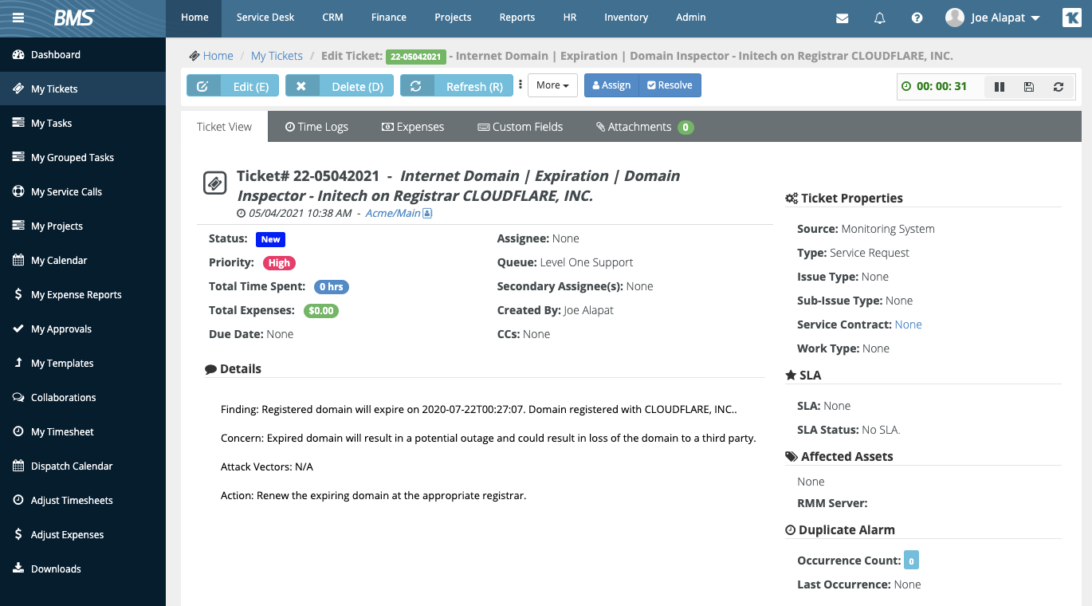The image size is (1092, 606).
Task: Click the ticket tag icon beside title
Action: [x=214, y=183]
